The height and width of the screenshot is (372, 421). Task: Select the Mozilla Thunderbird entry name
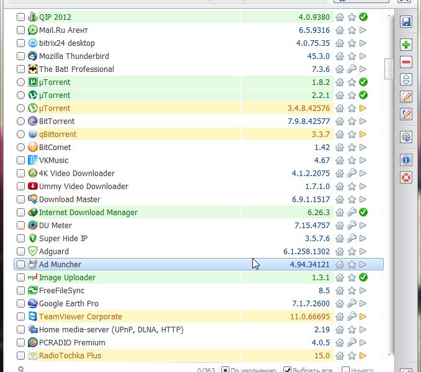pyautogui.click(x=74, y=56)
